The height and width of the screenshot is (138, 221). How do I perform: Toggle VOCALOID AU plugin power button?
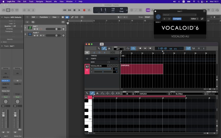click(x=158, y=17)
